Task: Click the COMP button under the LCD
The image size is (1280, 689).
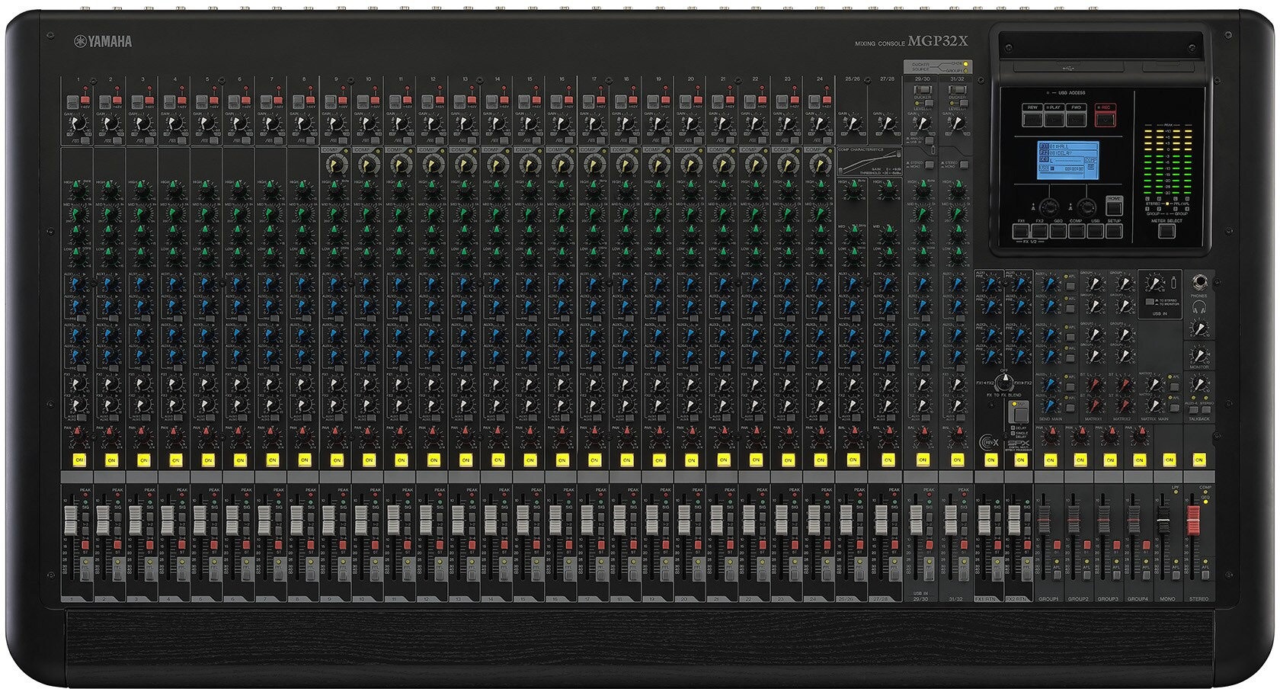Action: [1077, 229]
